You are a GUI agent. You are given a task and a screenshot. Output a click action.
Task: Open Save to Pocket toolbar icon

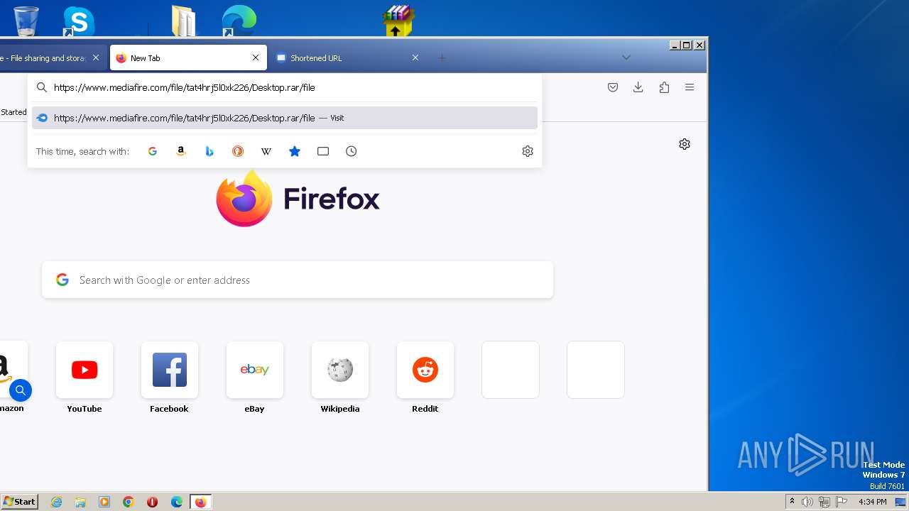[613, 87]
